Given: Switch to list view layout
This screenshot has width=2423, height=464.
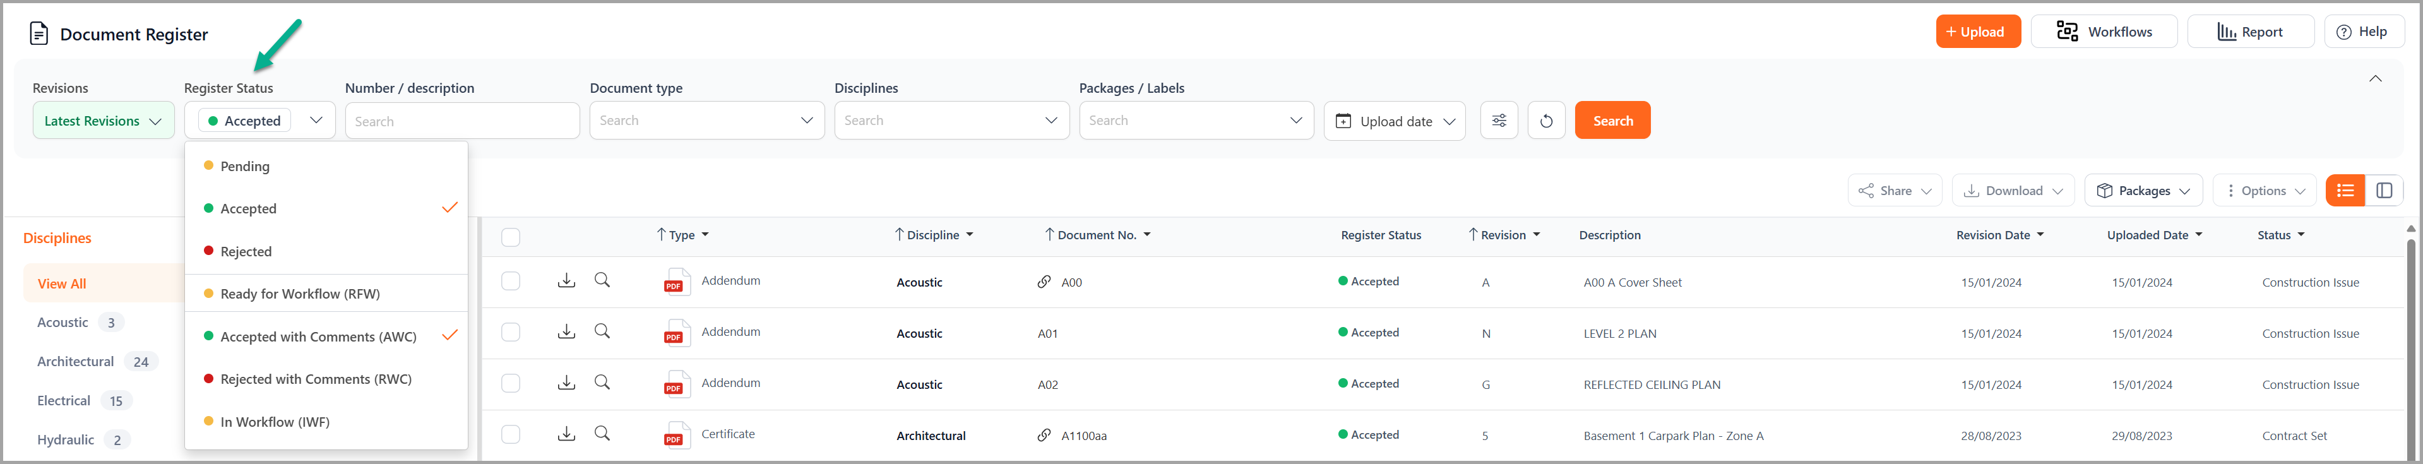Looking at the screenshot, I should coord(2345,191).
